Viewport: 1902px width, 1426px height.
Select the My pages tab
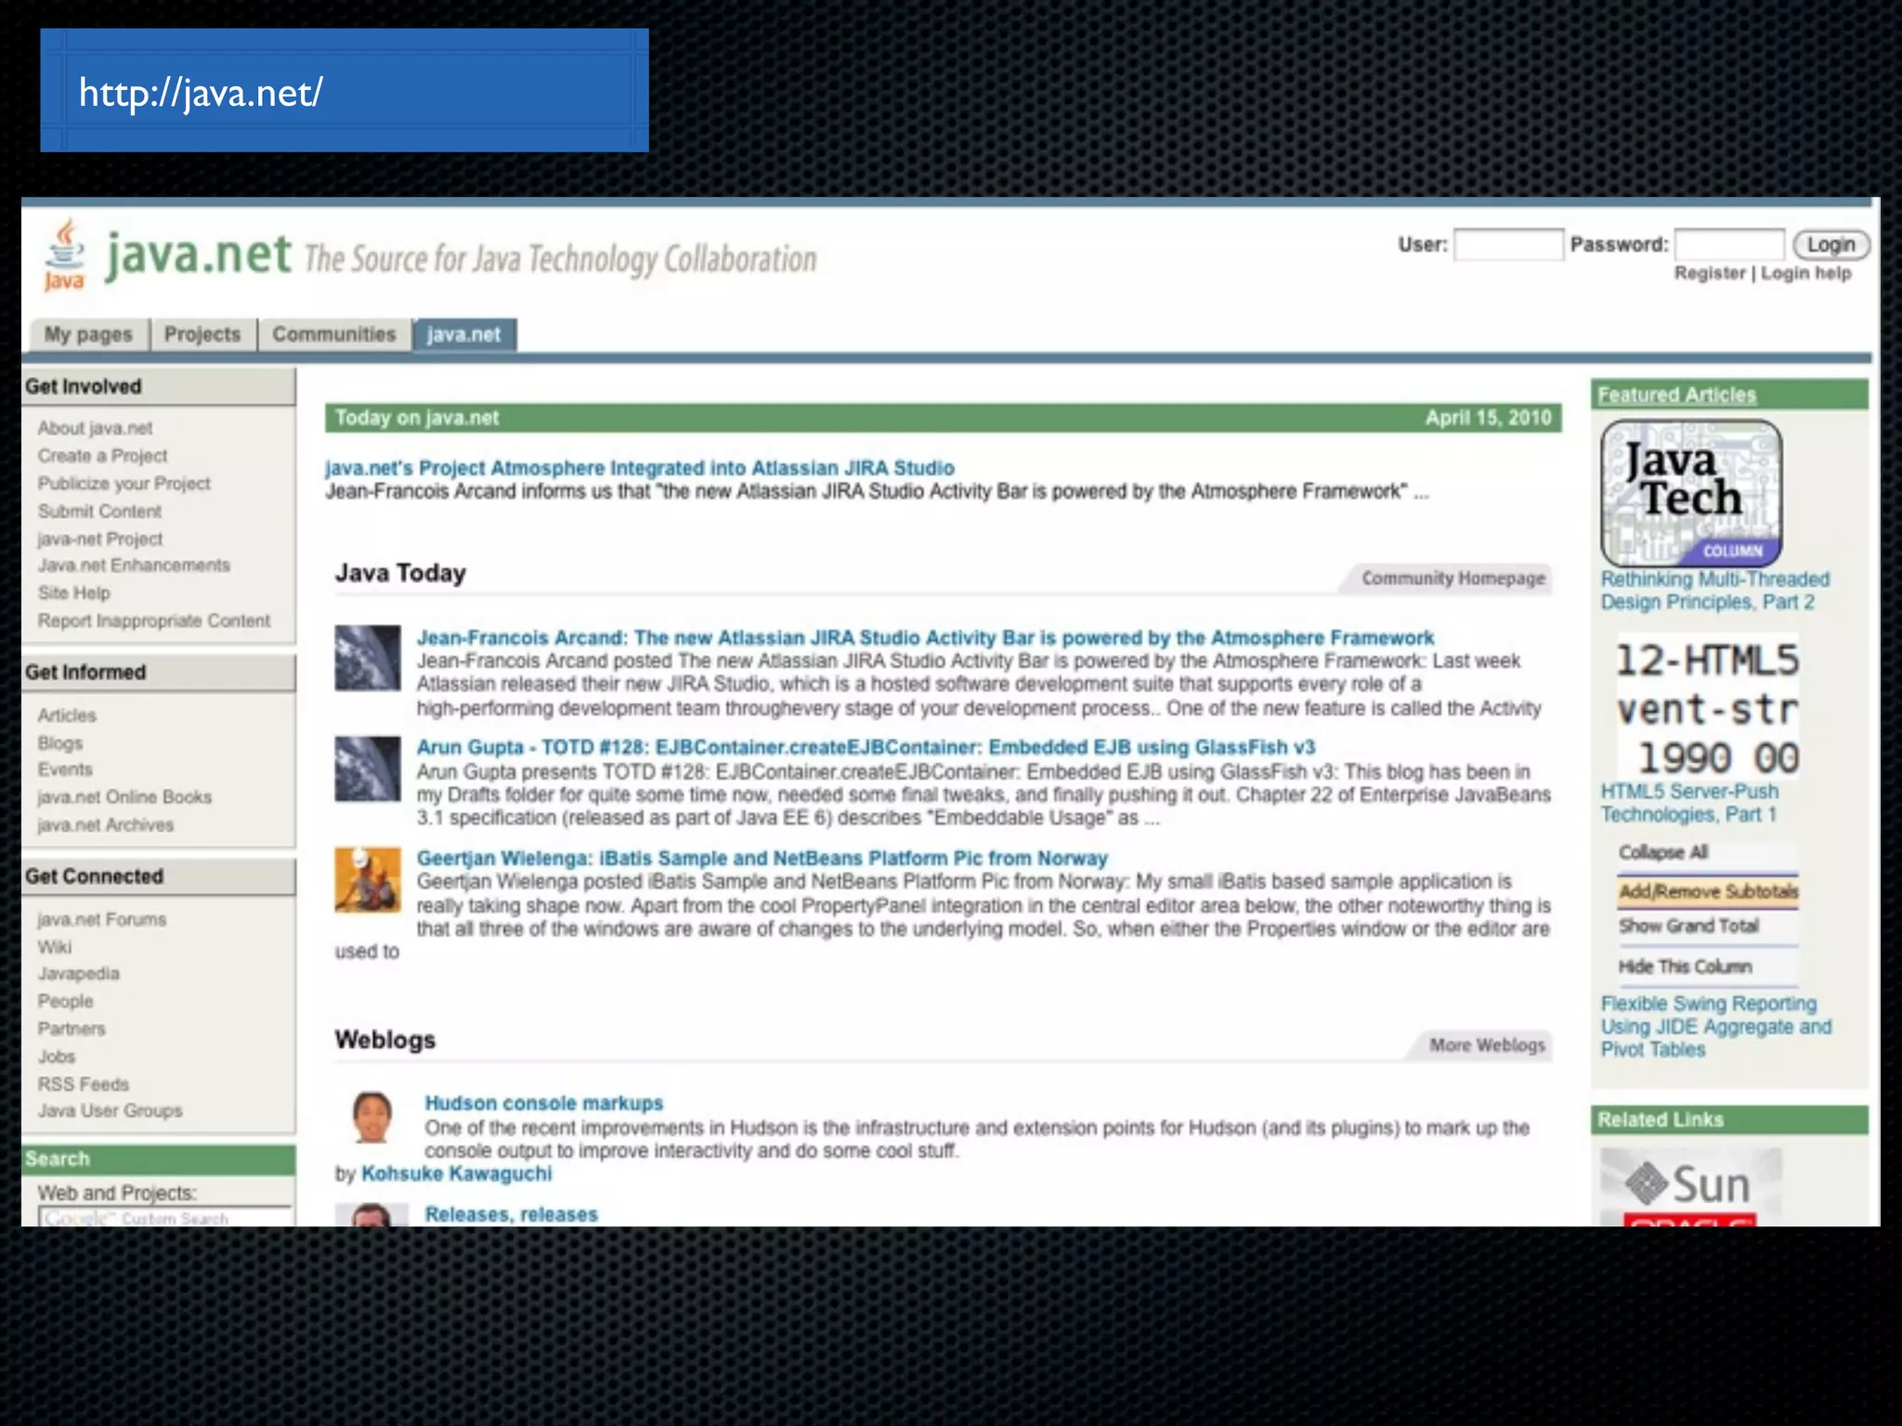pos(88,334)
